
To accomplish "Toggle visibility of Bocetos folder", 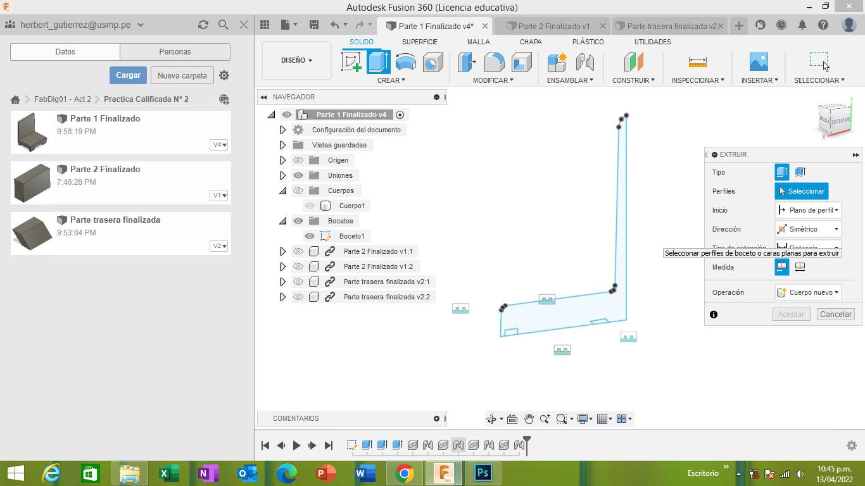I will (298, 221).
